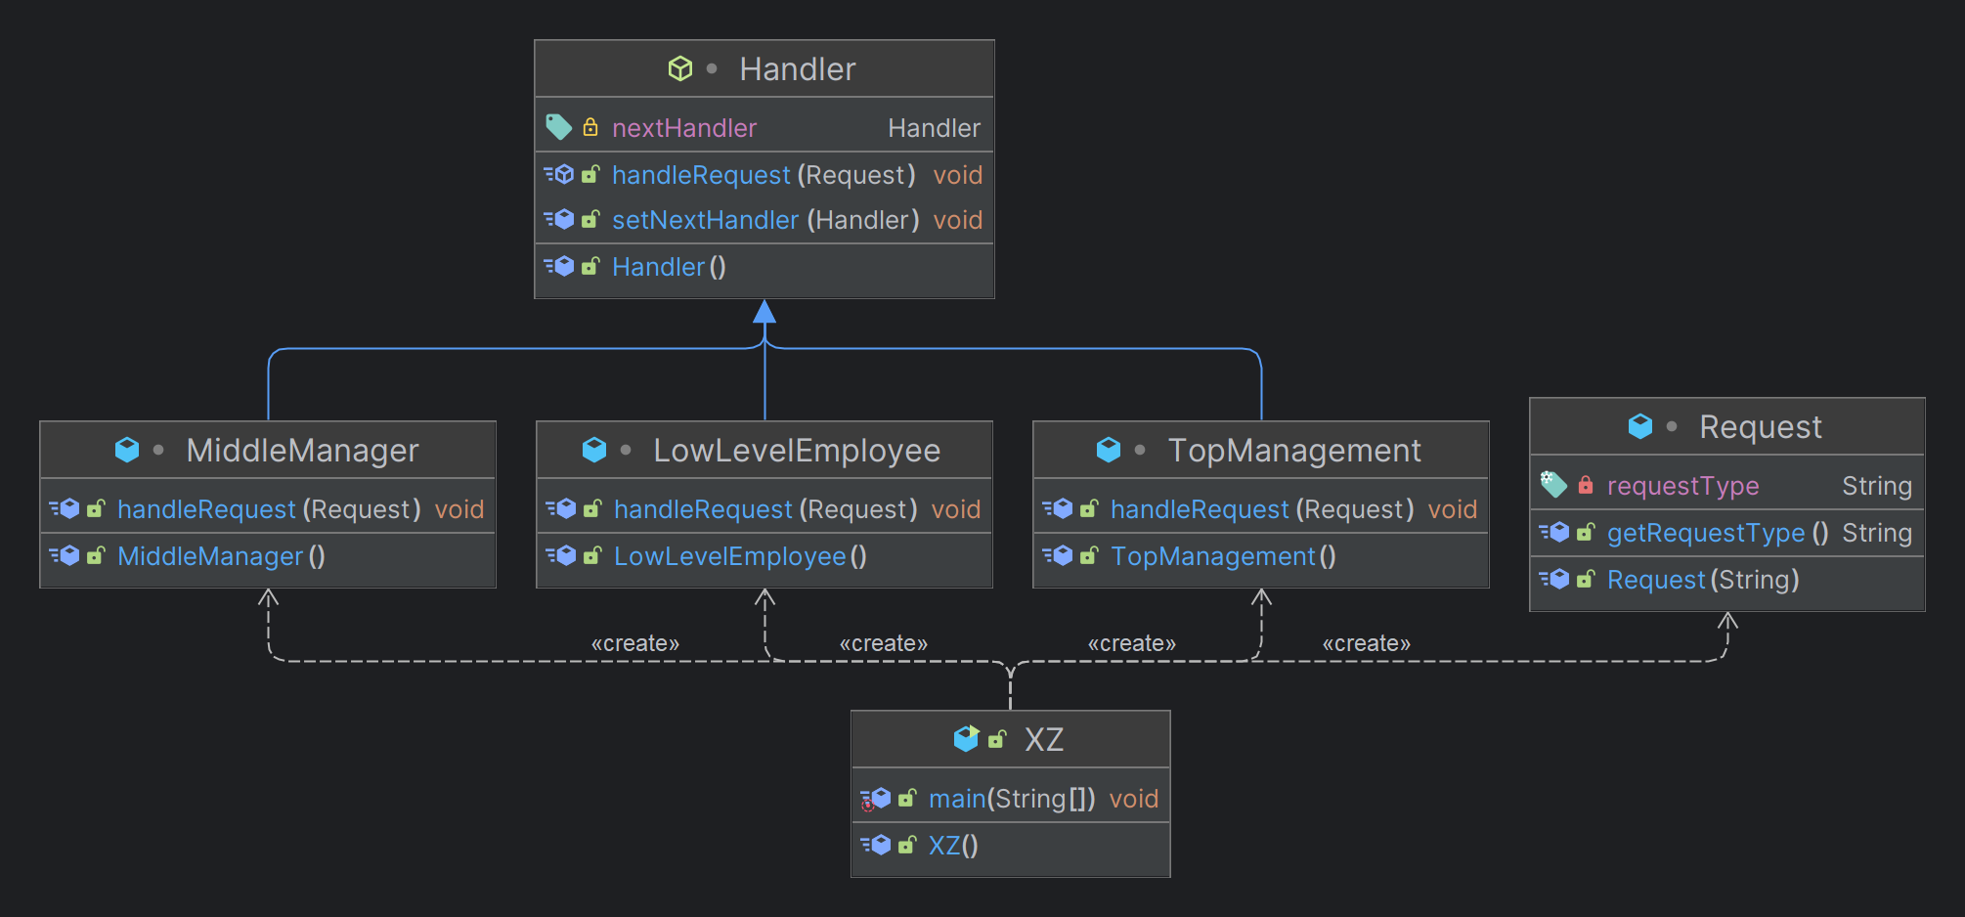Screen dimensions: 1965x917
Task: Click the setNextHandler method icon
Action: click(x=560, y=219)
